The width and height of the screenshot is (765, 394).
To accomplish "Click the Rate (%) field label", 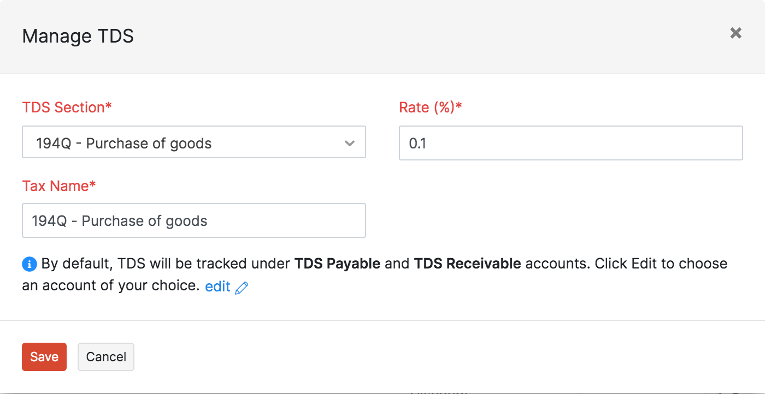I will point(429,108).
